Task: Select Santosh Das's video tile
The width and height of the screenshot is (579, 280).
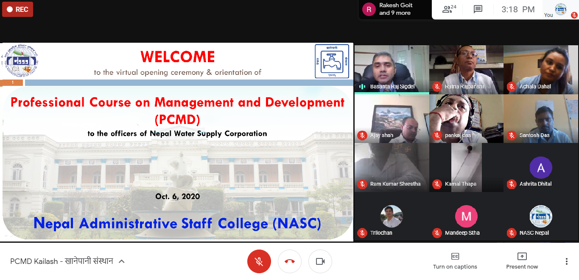Action: point(541,118)
